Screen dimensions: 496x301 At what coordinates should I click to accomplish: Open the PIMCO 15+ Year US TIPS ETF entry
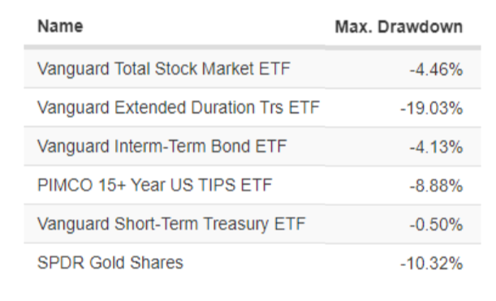coord(155,185)
